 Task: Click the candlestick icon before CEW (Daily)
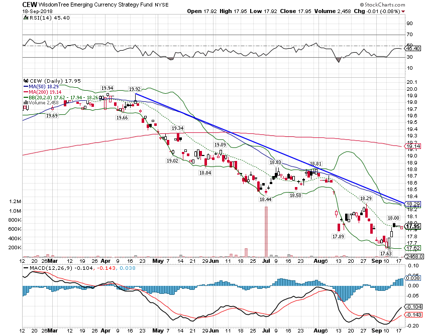click(x=26, y=81)
